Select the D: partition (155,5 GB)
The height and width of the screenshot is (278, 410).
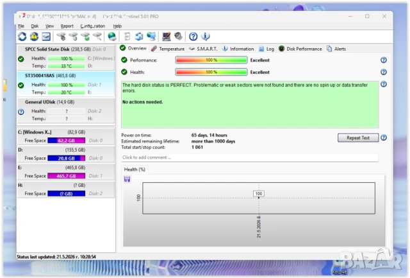66,154
